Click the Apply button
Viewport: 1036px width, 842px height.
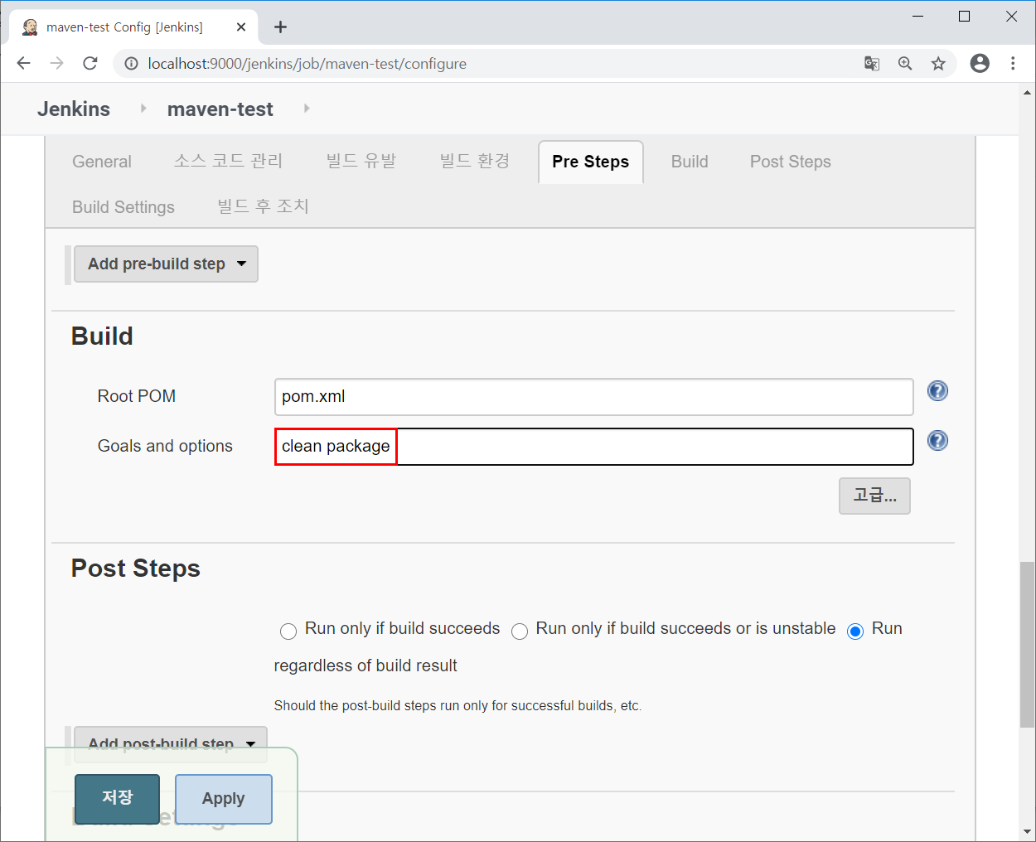coord(224,799)
